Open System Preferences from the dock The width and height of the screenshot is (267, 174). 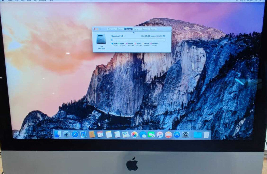pos(186,135)
